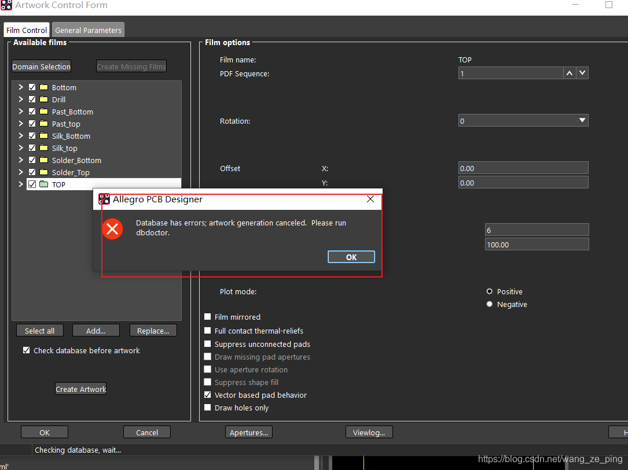Click the Cancel button

[147, 432]
